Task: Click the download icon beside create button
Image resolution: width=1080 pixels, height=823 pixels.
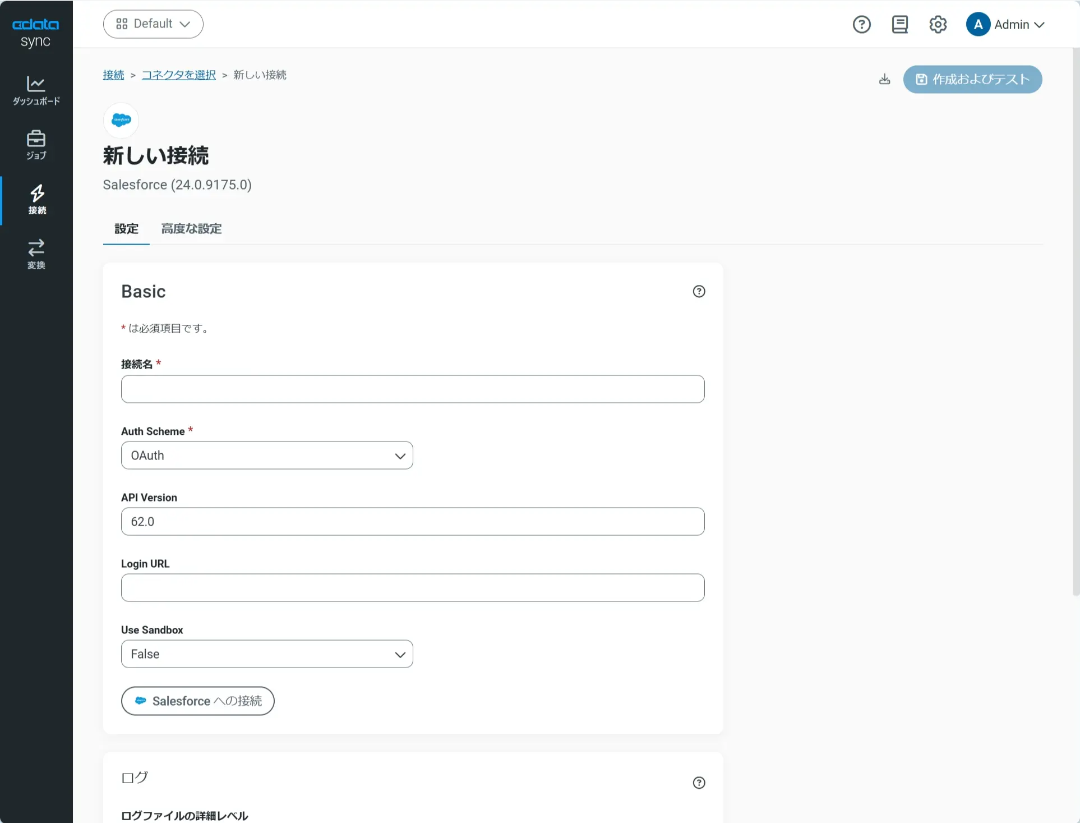Action: coord(884,79)
